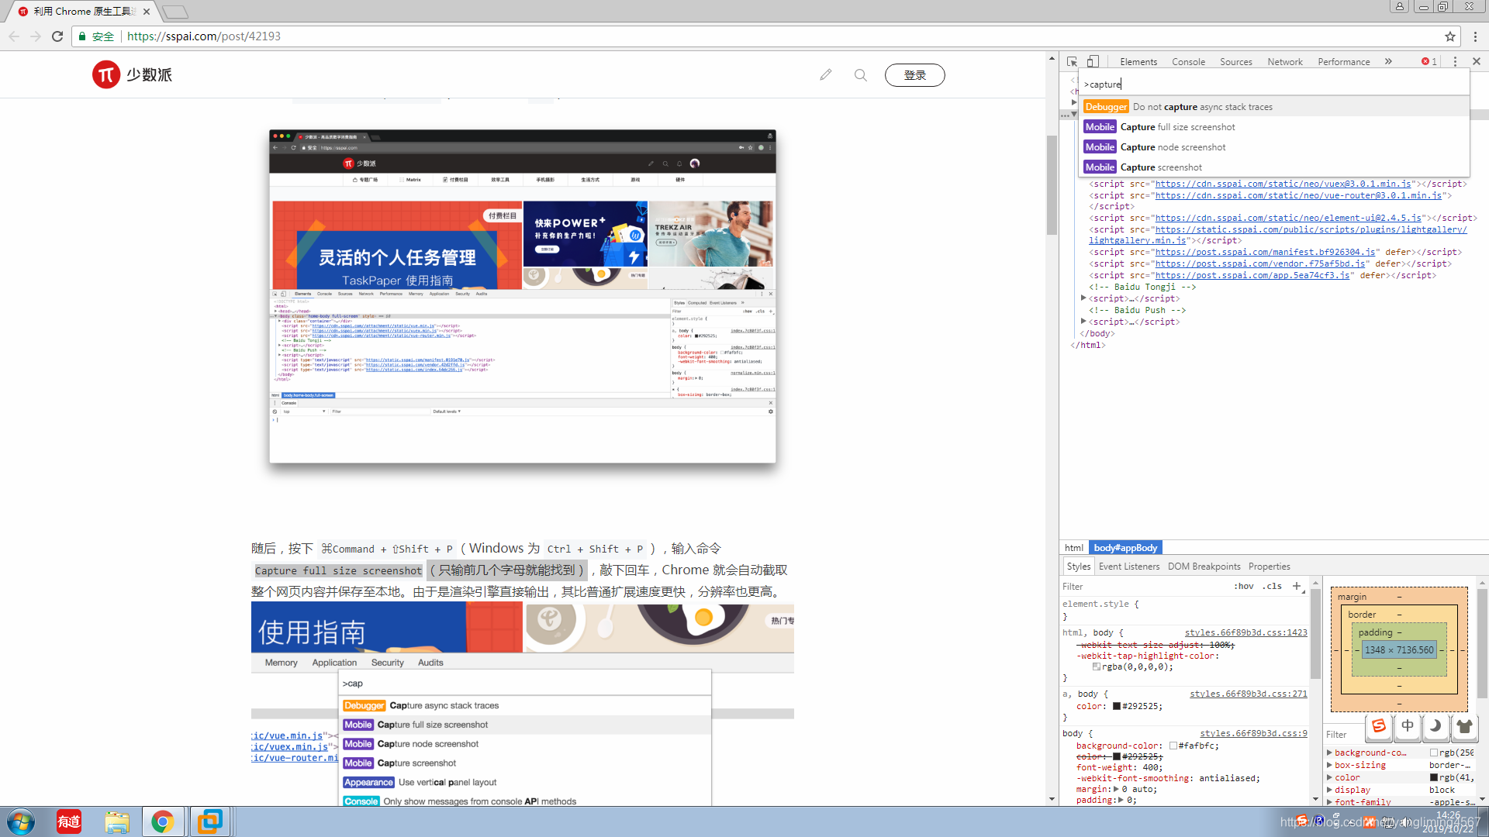Click the inspect element picker icon
This screenshot has height=837, width=1489.
click(x=1072, y=61)
